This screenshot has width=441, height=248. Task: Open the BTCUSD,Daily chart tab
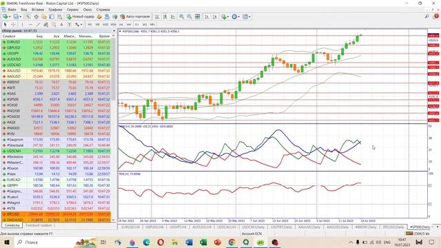pos(393,227)
